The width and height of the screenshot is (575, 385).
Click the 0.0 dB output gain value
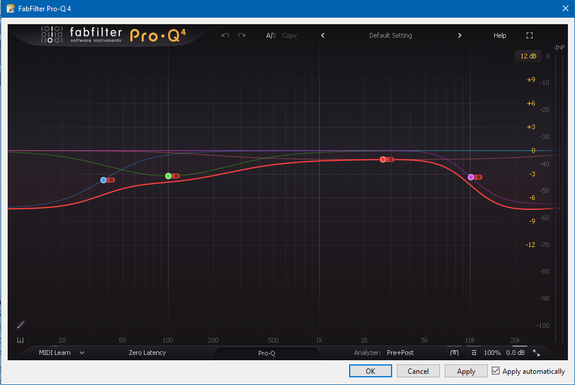click(x=515, y=353)
